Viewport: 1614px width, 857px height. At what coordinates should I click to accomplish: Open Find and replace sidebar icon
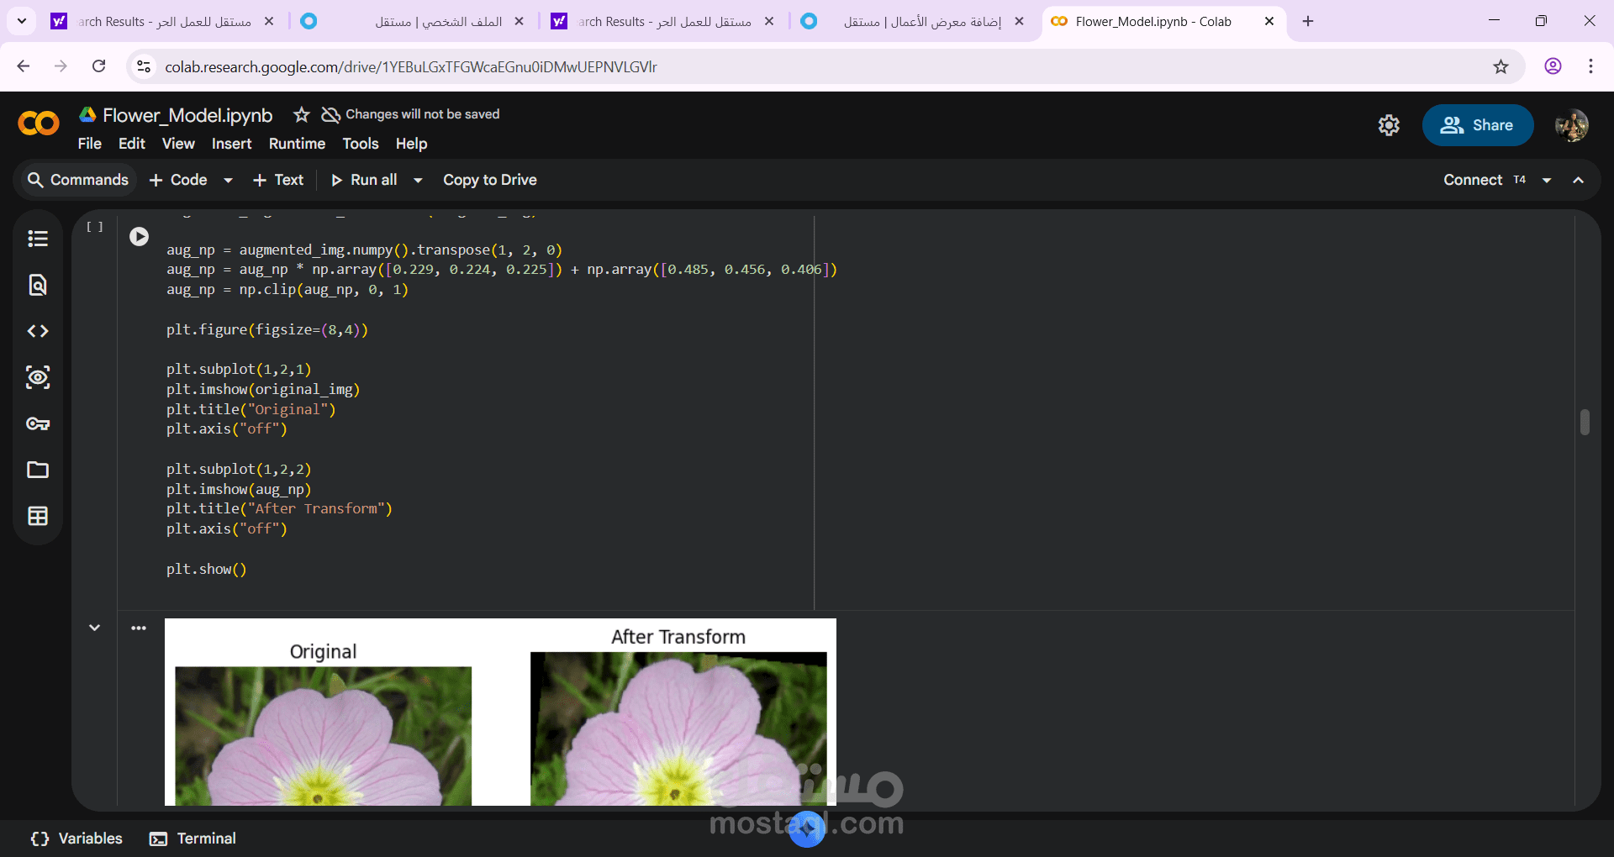38,285
